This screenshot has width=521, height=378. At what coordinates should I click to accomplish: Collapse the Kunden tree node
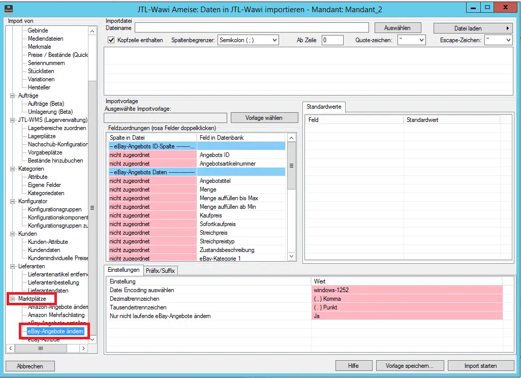tap(13, 234)
